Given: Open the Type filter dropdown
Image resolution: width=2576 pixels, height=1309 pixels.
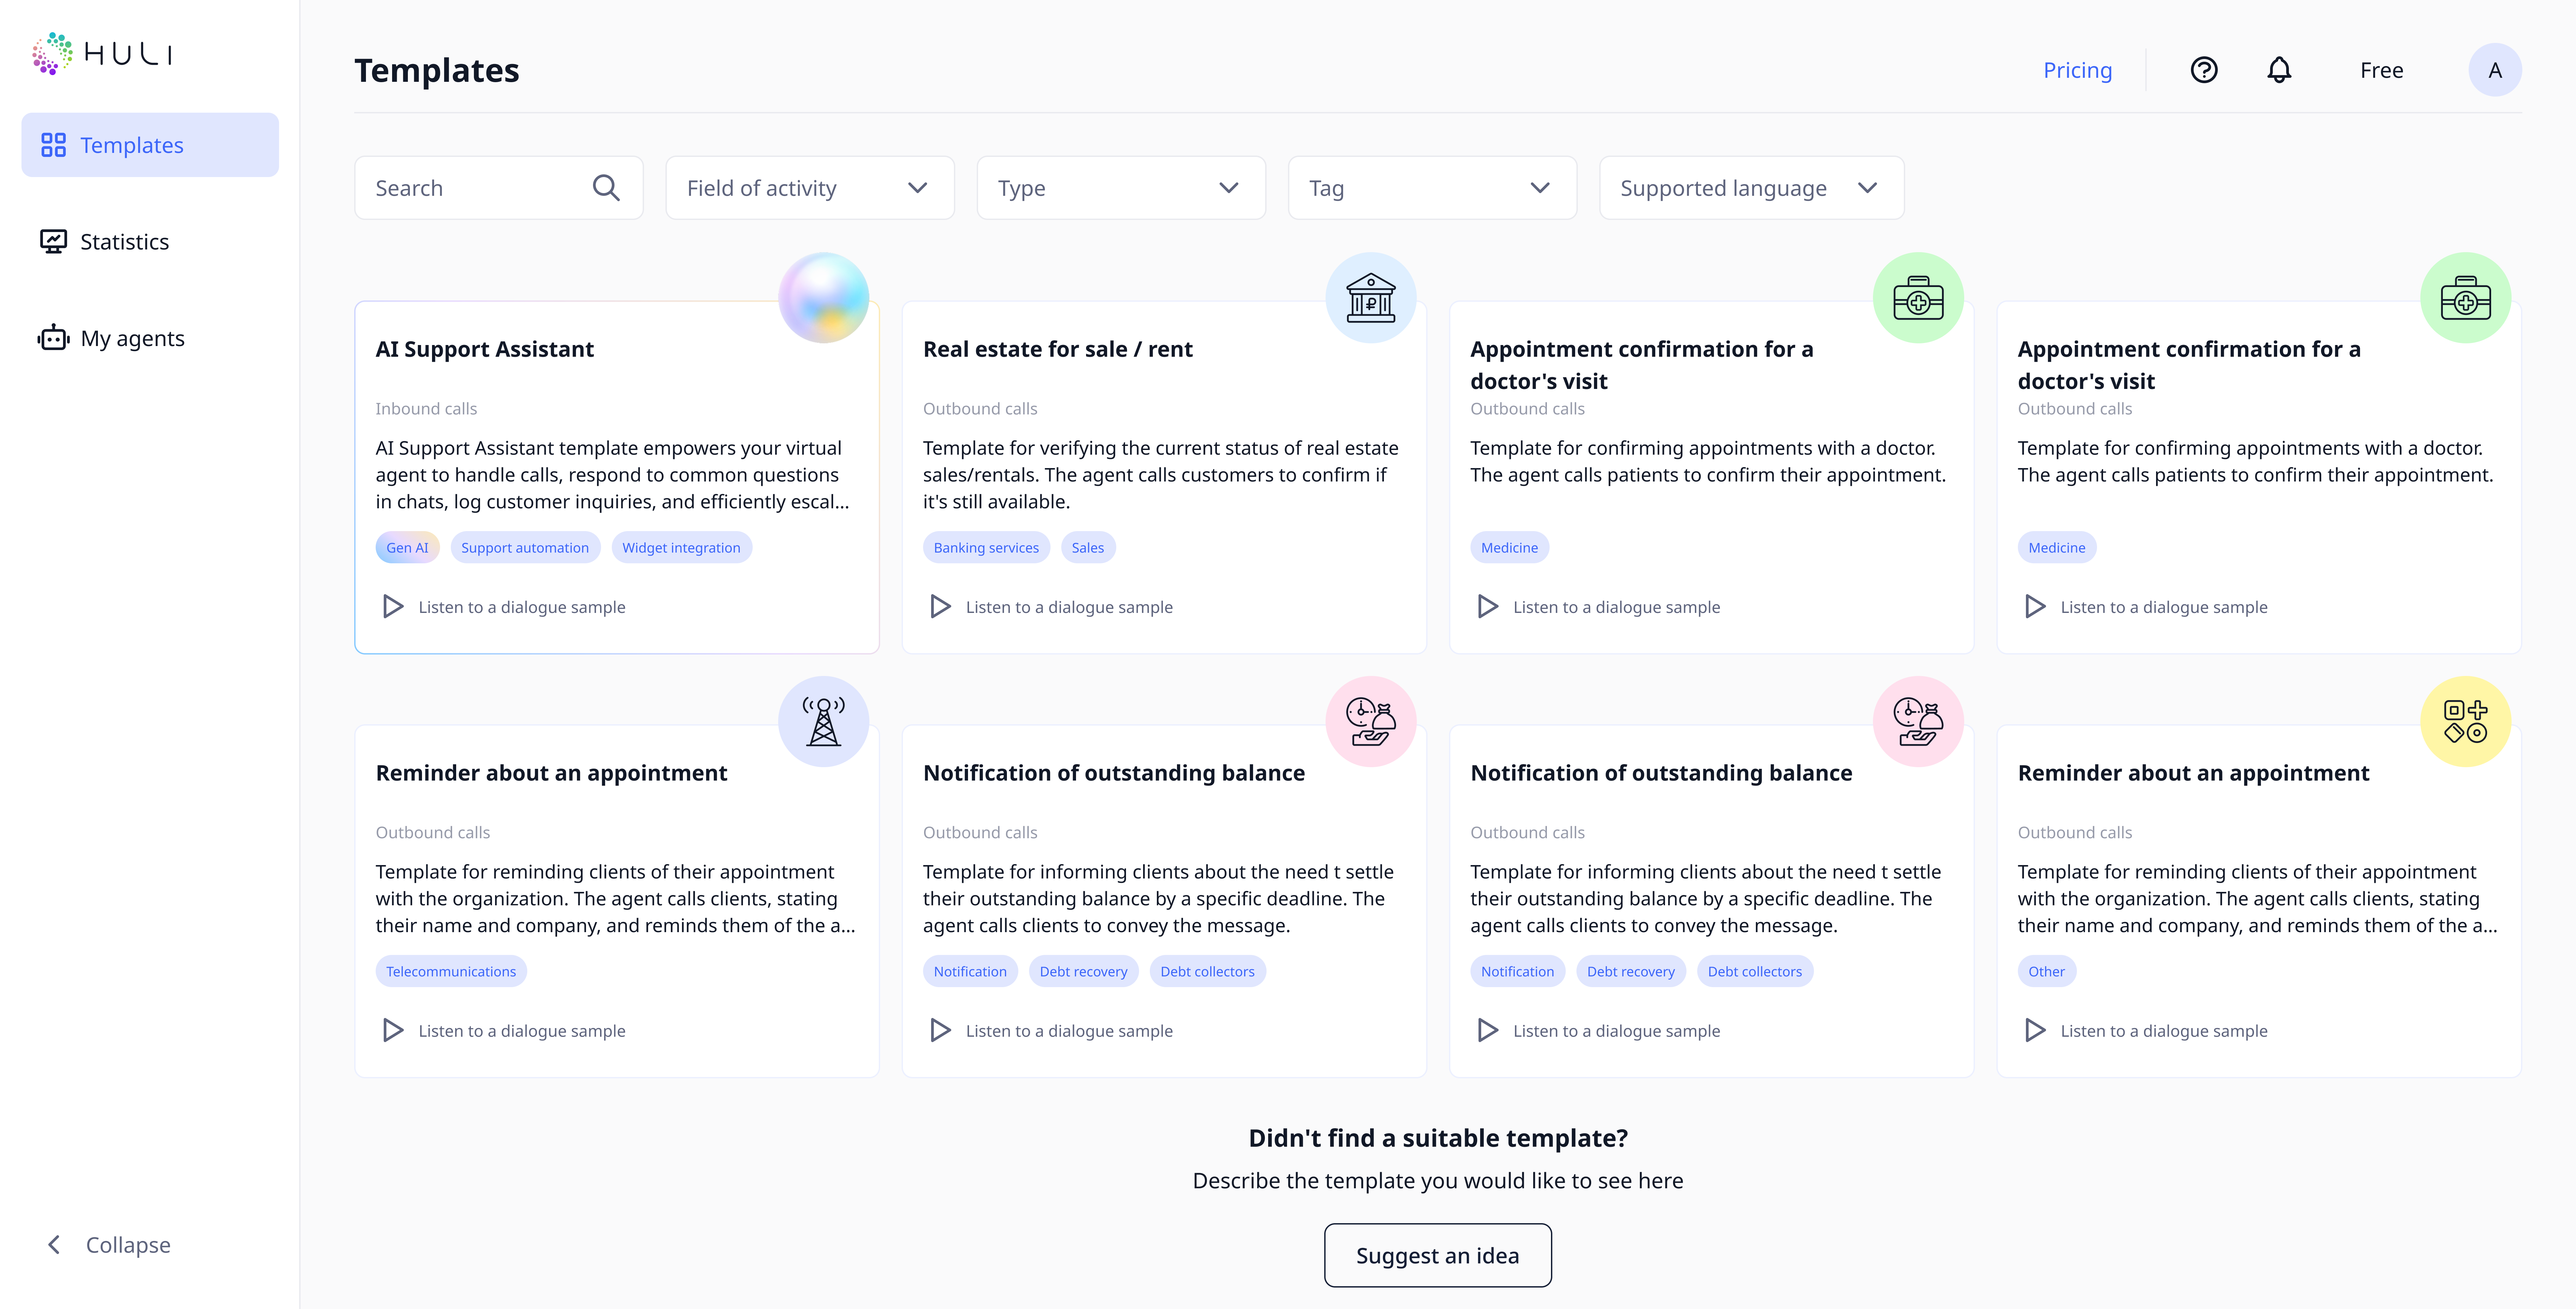Looking at the screenshot, I should (x=1120, y=188).
